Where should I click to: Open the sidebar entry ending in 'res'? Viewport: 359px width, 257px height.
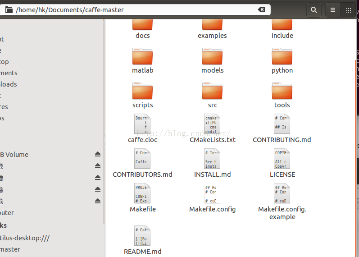(4, 107)
